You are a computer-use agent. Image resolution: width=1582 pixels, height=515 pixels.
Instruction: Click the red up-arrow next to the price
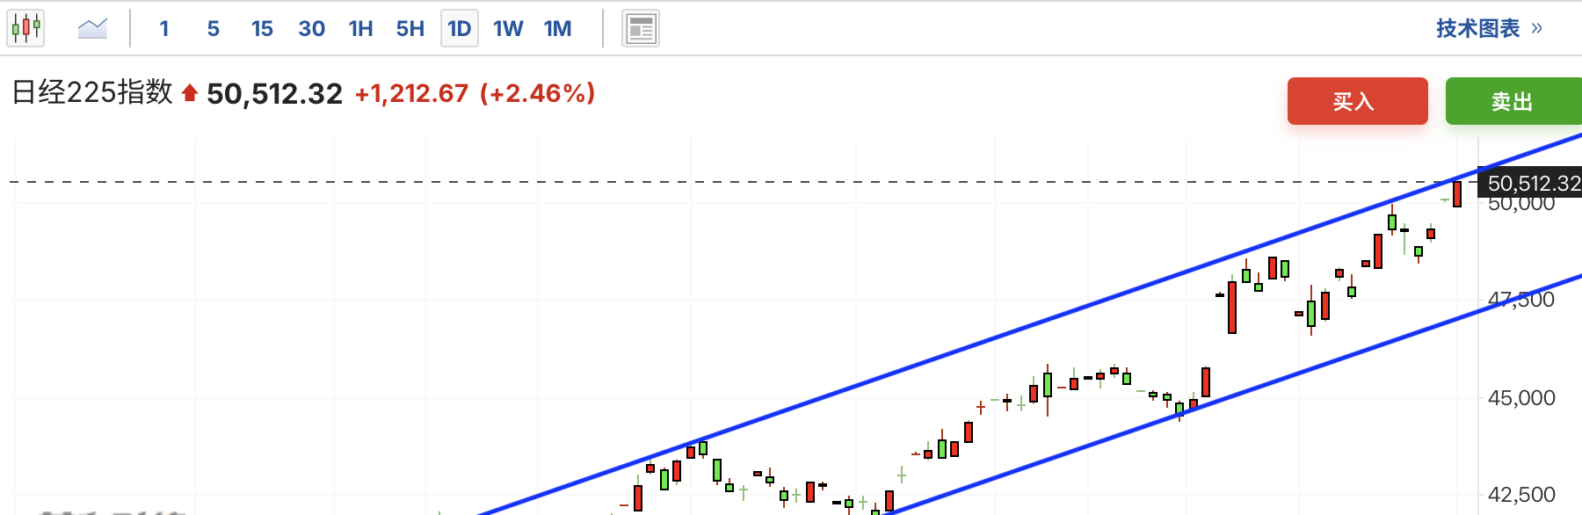point(189,92)
